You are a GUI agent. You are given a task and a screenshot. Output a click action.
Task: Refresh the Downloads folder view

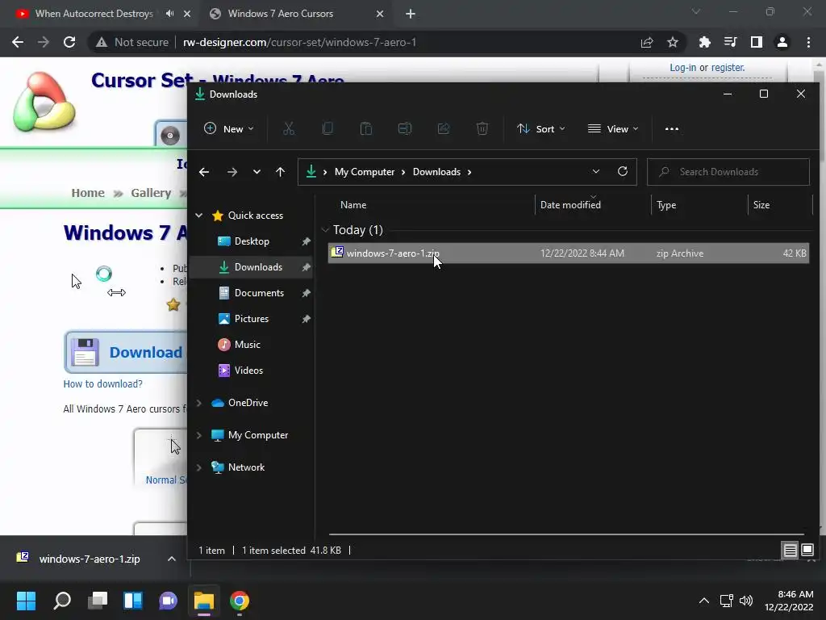(623, 171)
